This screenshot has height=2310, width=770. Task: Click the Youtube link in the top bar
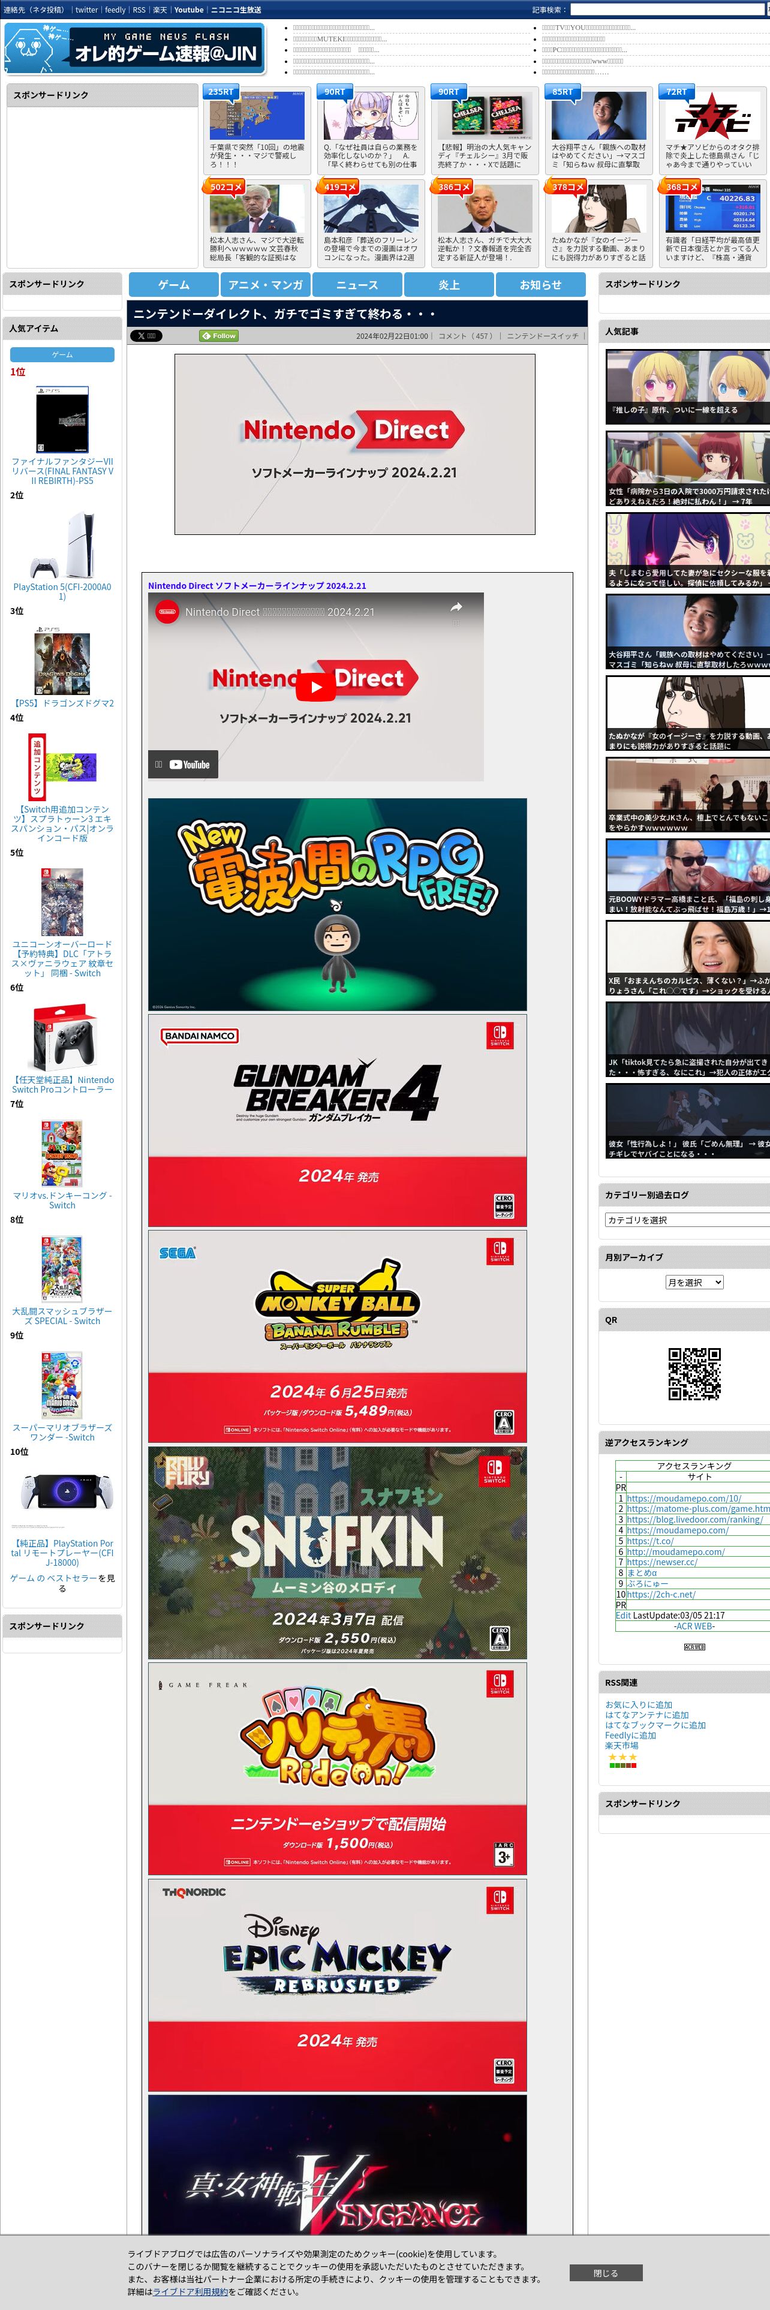pyautogui.click(x=188, y=10)
